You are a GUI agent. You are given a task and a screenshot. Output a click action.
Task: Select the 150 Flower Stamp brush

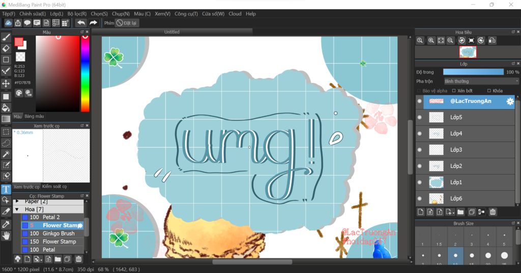(52, 242)
